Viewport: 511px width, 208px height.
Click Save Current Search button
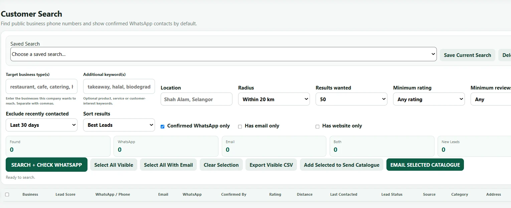pyautogui.click(x=467, y=55)
